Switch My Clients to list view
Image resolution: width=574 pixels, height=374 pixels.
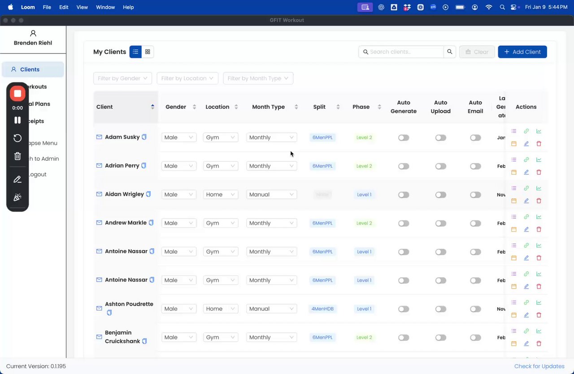[x=135, y=52]
